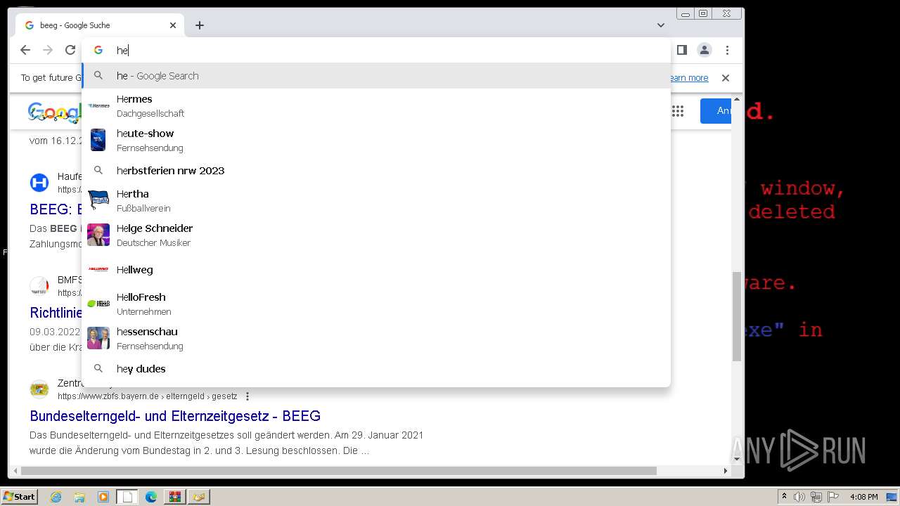Screen dimensions: 900x506
Task: Open the Windows Start menu
Action: 19,497
